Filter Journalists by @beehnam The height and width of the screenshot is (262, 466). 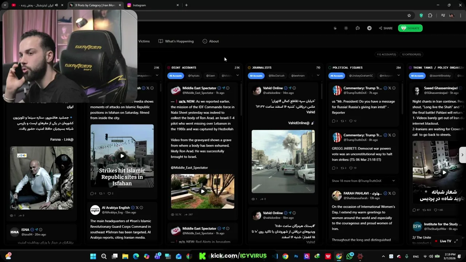(x=298, y=76)
